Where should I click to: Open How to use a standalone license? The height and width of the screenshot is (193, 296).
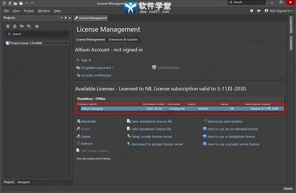pos(229,136)
